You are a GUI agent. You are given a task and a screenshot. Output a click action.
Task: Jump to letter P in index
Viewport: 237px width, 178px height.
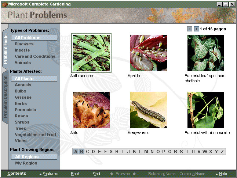pos(164,151)
